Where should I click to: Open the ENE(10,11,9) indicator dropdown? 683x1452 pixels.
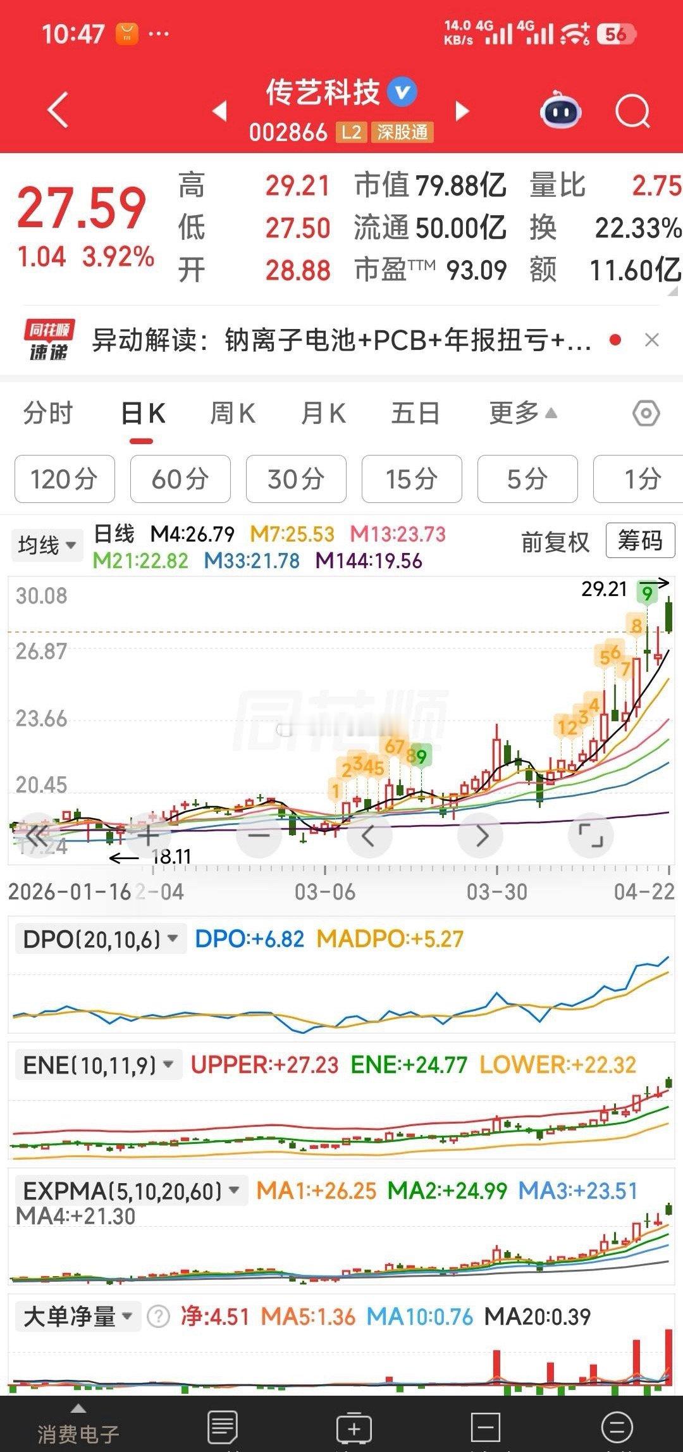point(98,1065)
